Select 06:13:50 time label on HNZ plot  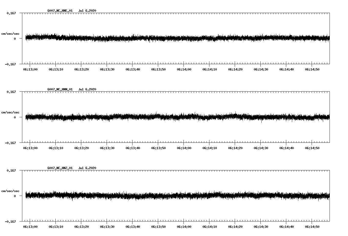point(158,227)
